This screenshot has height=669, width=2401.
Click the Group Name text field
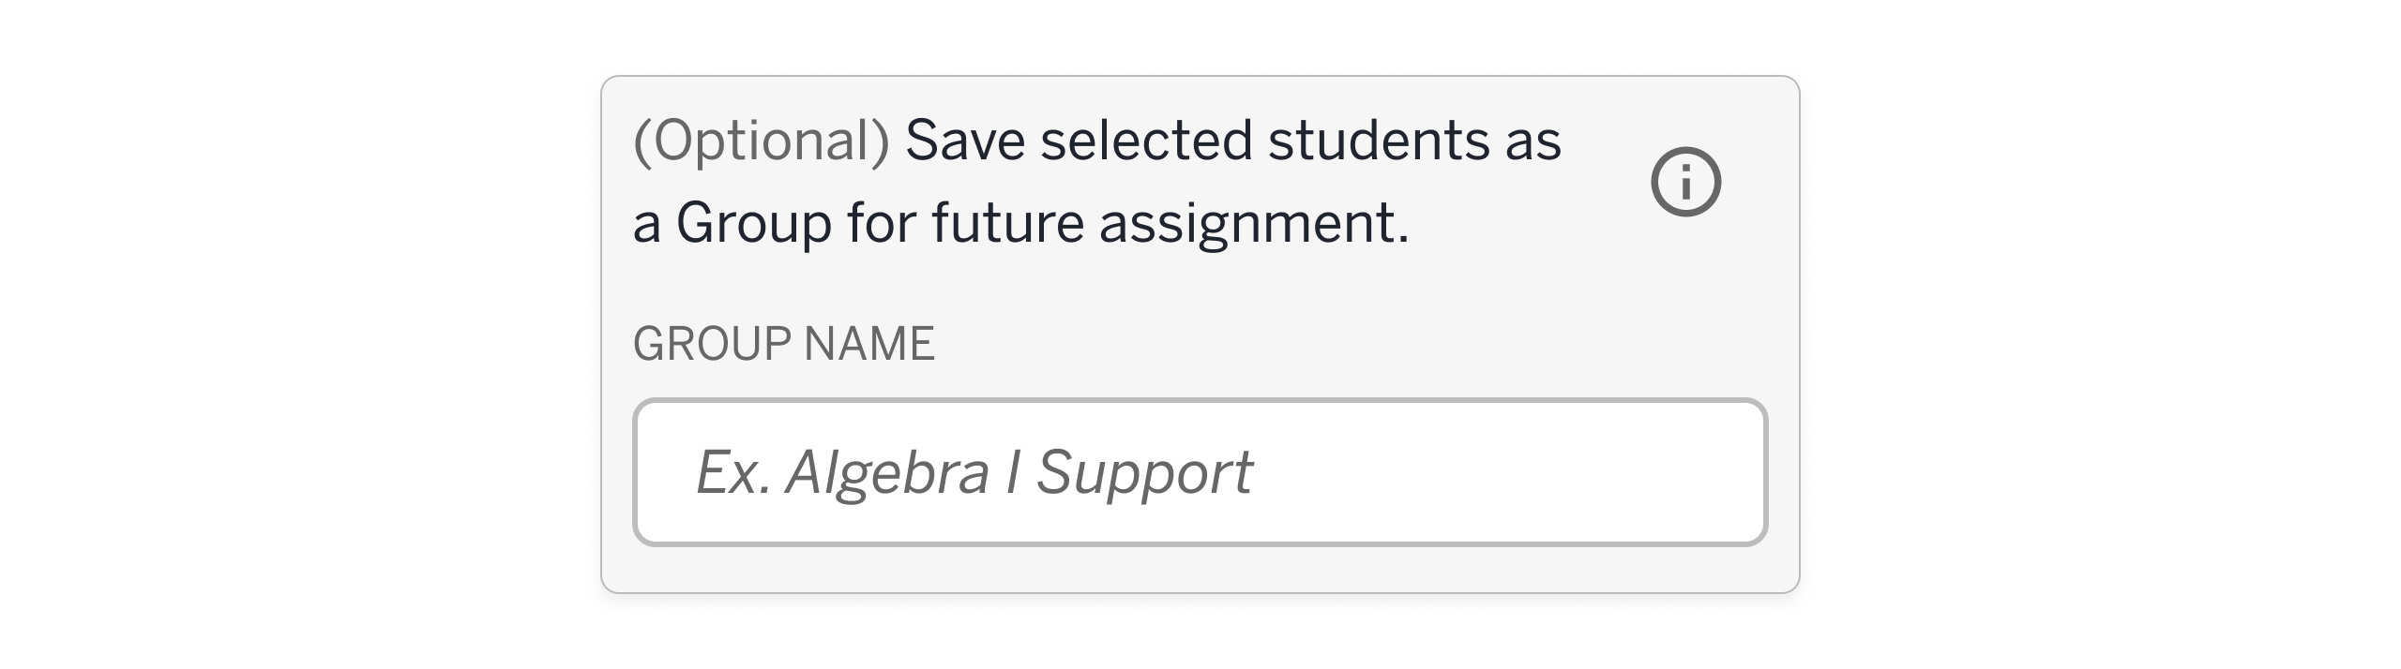[x=1200, y=472]
